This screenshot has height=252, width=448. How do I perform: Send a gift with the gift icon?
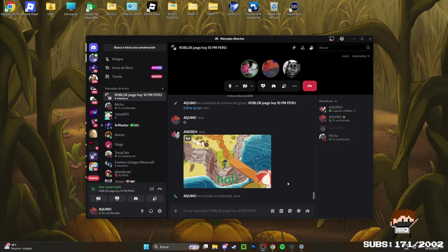pos(272,211)
